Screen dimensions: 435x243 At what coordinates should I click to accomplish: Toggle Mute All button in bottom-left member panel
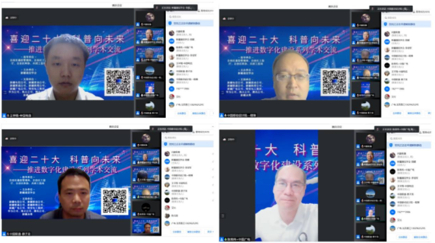point(177,232)
